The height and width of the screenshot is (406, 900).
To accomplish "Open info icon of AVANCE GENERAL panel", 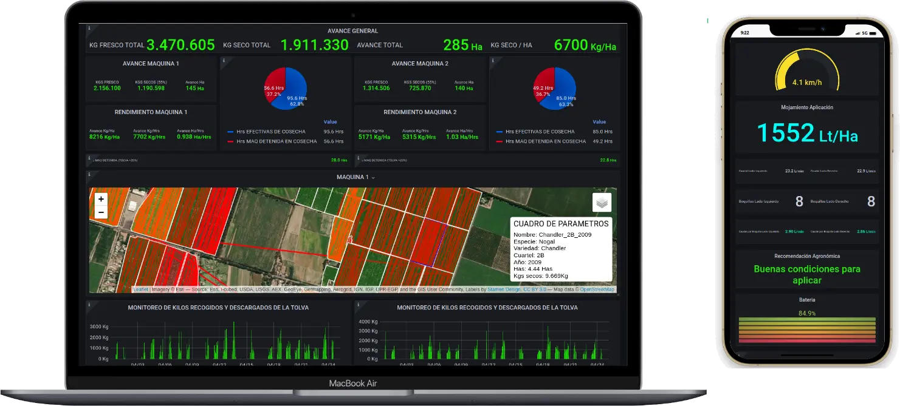I will [89, 28].
